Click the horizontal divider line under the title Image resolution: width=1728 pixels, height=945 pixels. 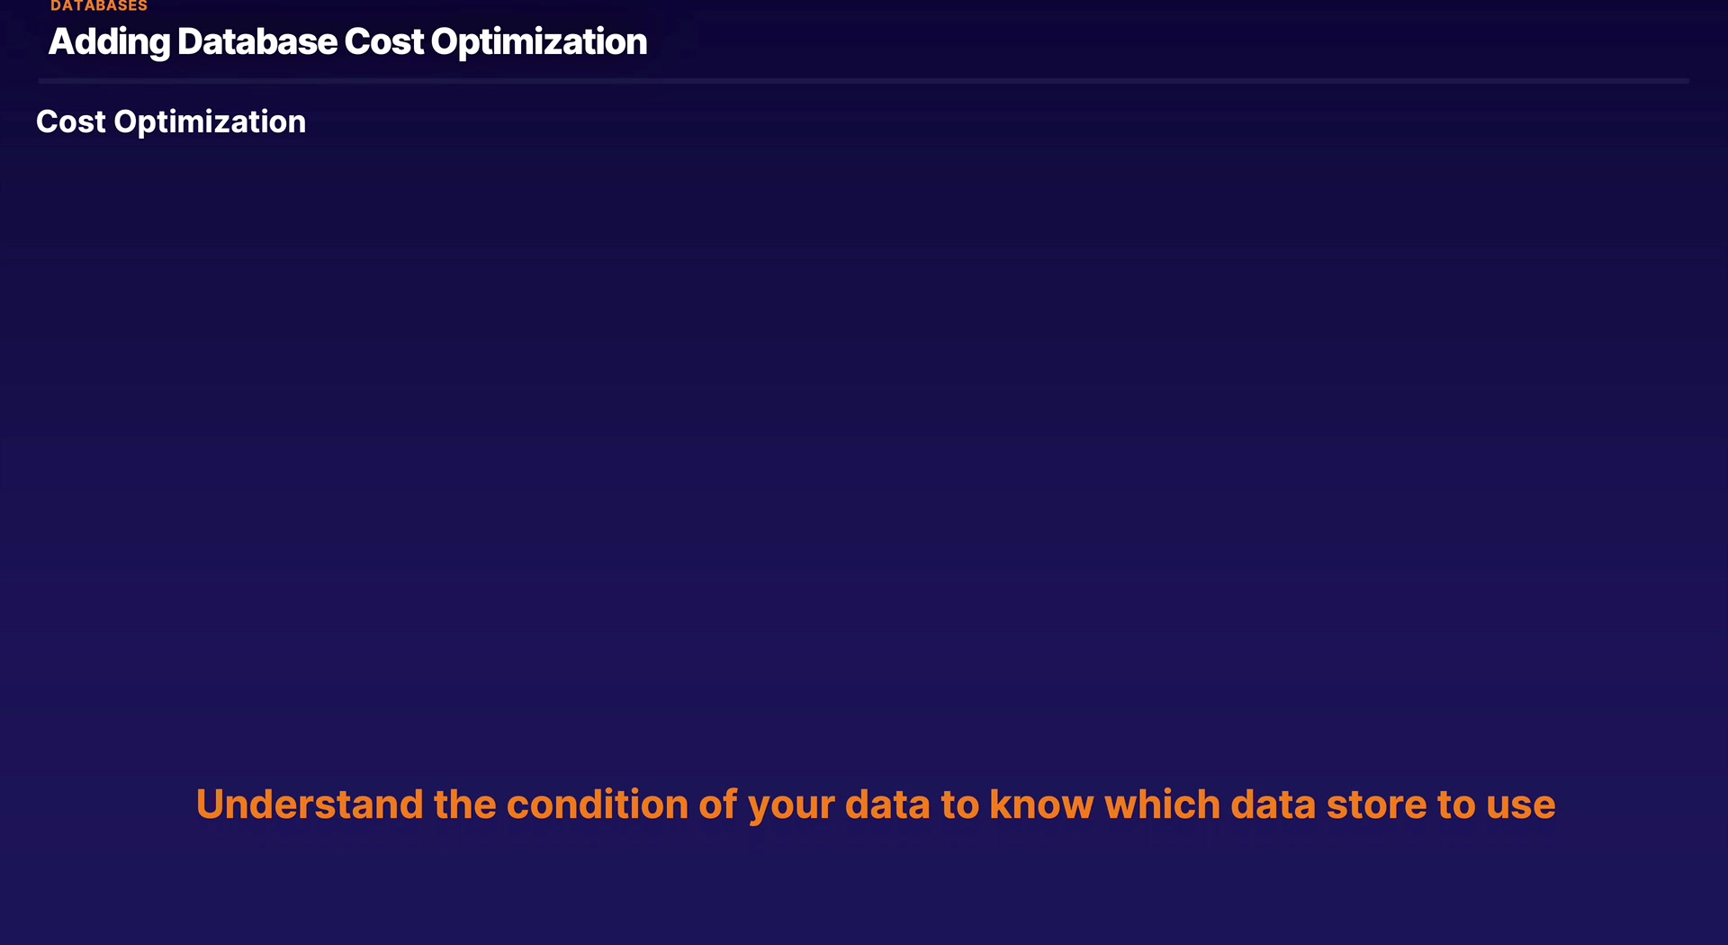pyautogui.click(x=864, y=81)
